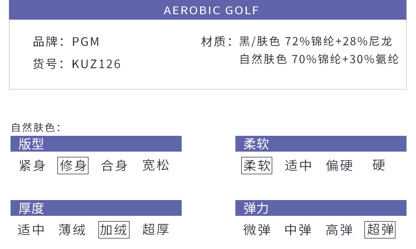Screen dimensions: 416x249
Task: Select the 紧身 fit option
Action: tap(32, 165)
